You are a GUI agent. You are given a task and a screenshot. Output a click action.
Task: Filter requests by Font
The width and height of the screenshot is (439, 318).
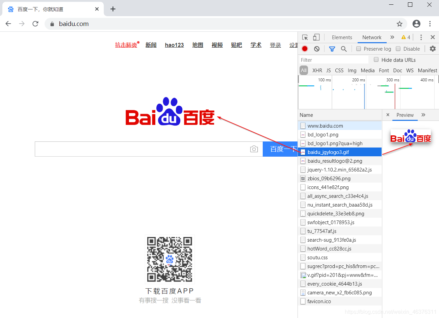[384, 71]
